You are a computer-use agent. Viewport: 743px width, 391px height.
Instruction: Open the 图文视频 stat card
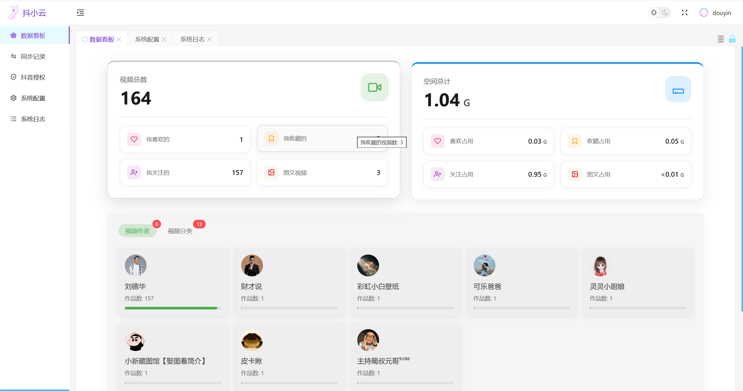click(x=322, y=172)
